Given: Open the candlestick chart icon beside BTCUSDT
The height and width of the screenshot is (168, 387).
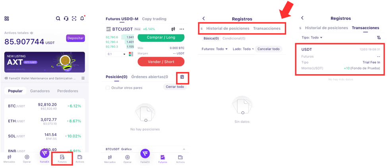Looking at the screenshot, I should pyautogui.click(x=173, y=29).
